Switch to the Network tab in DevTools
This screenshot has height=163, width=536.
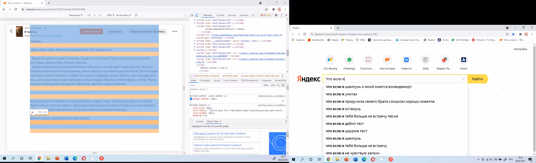pos(244,15)
